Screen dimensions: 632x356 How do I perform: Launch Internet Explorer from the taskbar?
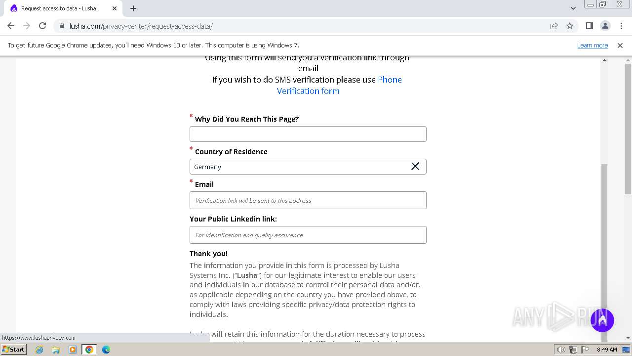coord(39,350)
